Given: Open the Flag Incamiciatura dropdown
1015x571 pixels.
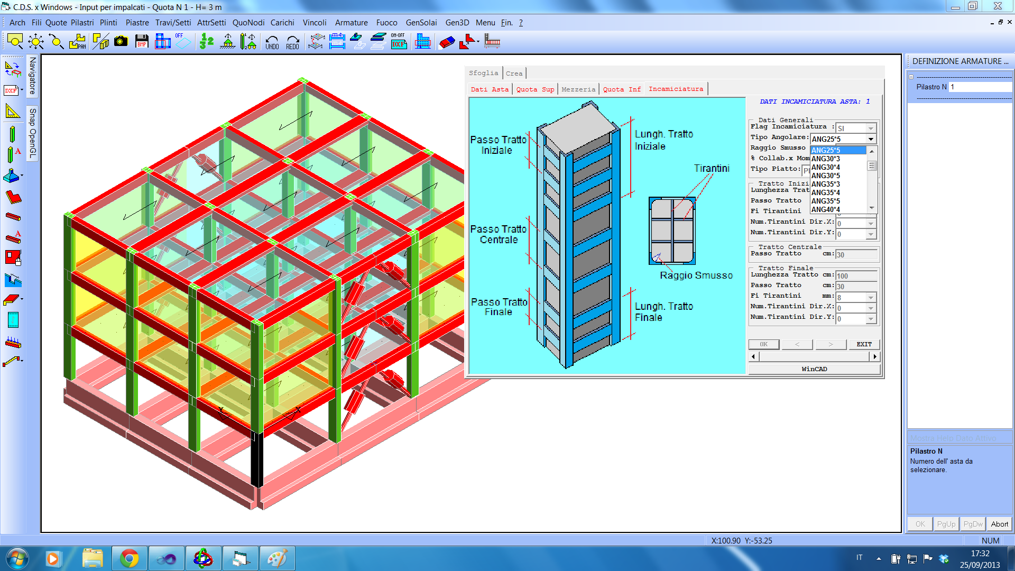Looking at the screenshot, I should [x=871, y=128].
